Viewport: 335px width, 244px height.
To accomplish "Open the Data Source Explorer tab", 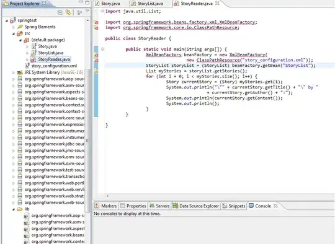I will tap(196, 206).
